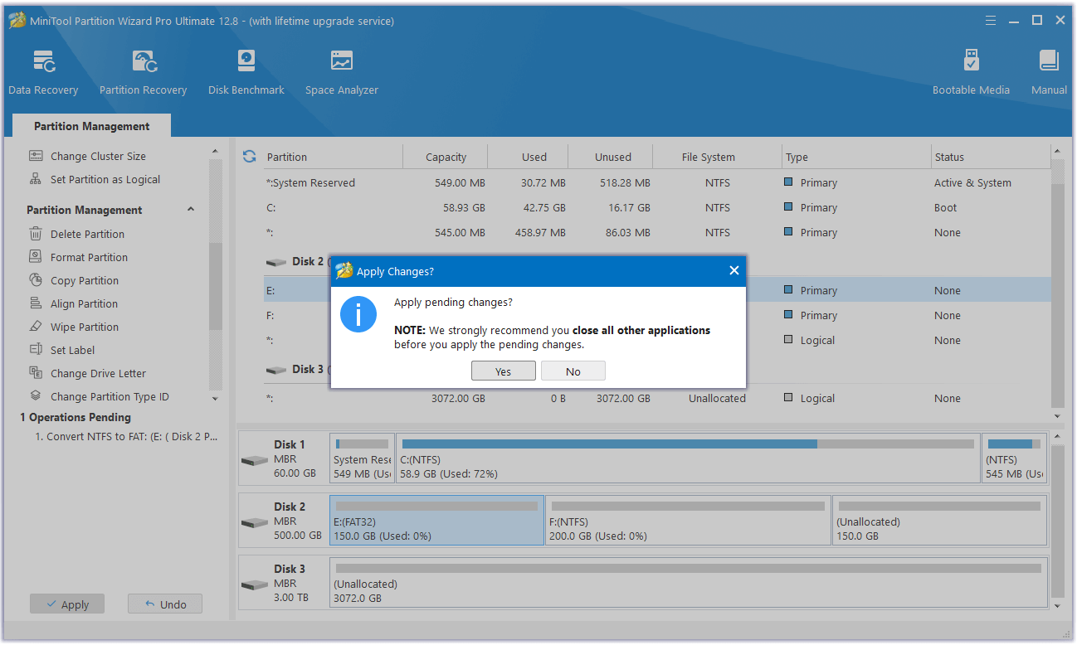Select the System Reserved block on Disk 1

click(362, 458)
